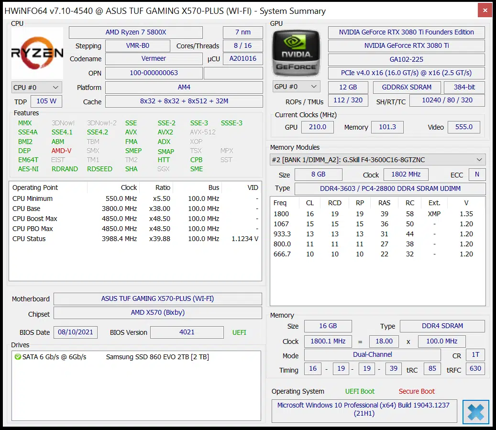
Task: Click the GPU clock 210.0 value
Action: (317, 127)
